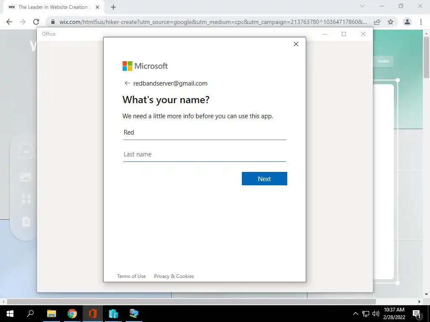This screenshot has width=430, height=322.
Task: Minimize the Chrome window
Action: click(381, 6)
